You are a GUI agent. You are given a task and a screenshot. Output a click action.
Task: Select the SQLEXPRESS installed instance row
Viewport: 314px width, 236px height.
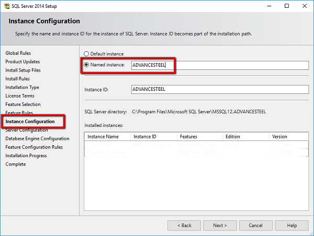pos(196,145)
